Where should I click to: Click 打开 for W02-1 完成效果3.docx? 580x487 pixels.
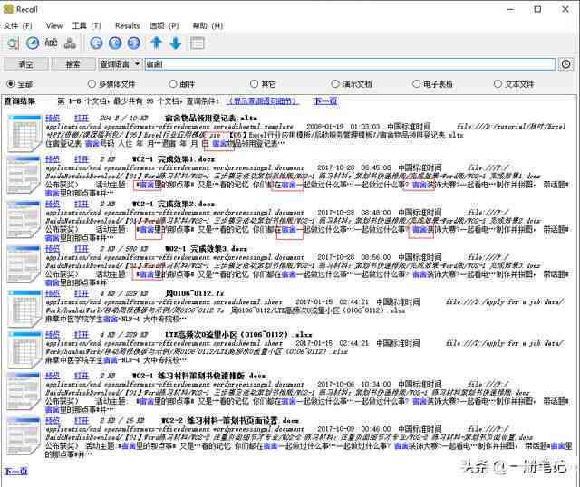pyautogui.click(x=82, y=248)
